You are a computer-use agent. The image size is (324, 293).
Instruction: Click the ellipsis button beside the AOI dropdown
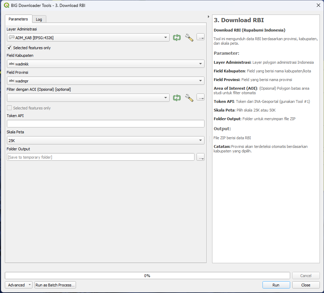[x=200, y=97]
